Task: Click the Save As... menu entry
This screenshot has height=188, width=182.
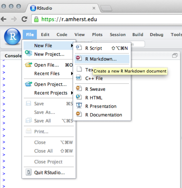Action: pyautogui.click(x=49, y=112)
